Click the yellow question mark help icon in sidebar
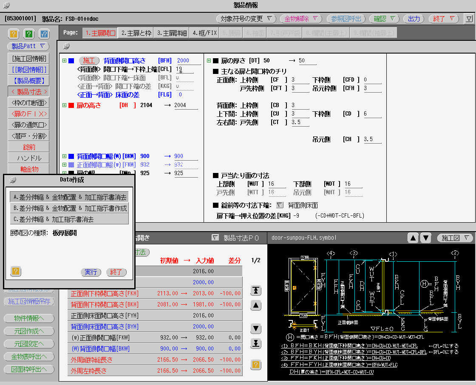The image size is (476, 385). (x=13, y=34)
